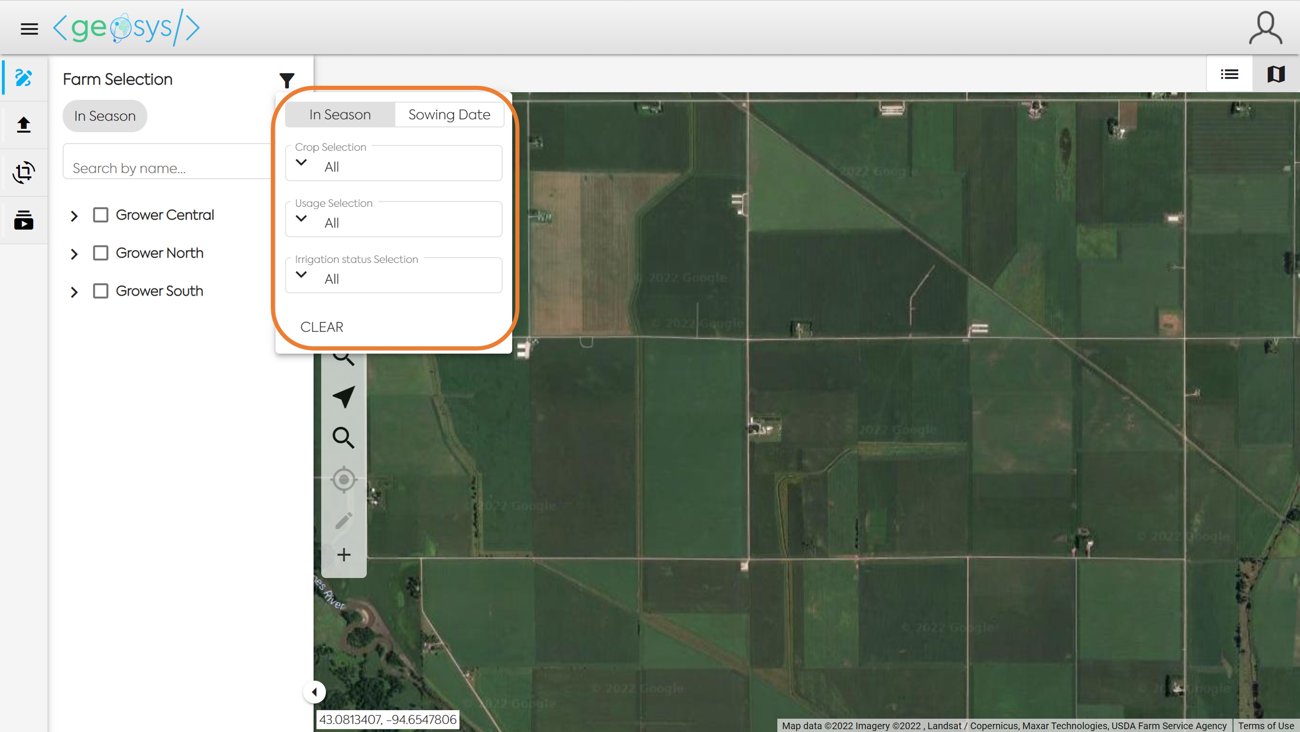Click the crop rotate sidebar icon
This screenshot has height=732, width=1300.
[x=24, y=172]
